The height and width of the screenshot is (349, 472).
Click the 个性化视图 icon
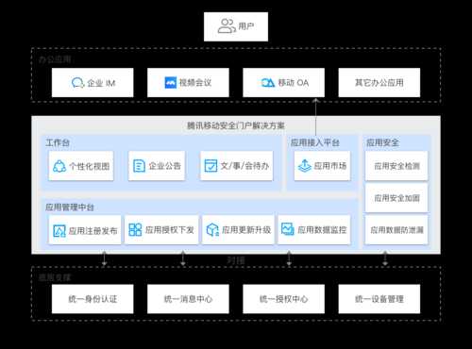pyautogui.click(x=59, y=166)
